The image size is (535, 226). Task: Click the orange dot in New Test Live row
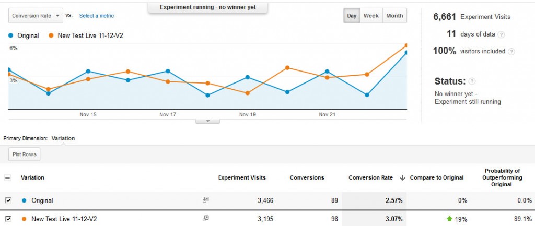[24, 219]
